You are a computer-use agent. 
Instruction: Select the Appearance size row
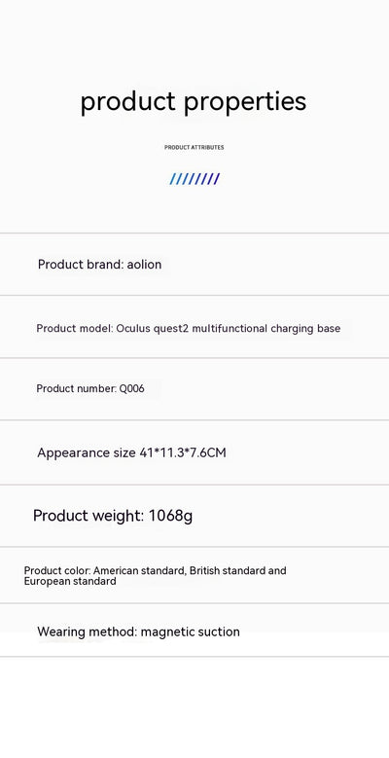coord(131,453)
